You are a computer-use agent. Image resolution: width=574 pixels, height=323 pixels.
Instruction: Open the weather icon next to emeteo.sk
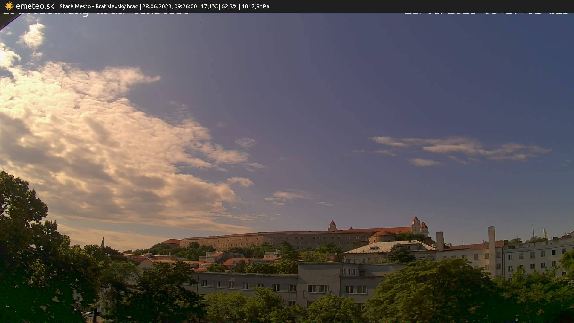click(x=9, y=6)
